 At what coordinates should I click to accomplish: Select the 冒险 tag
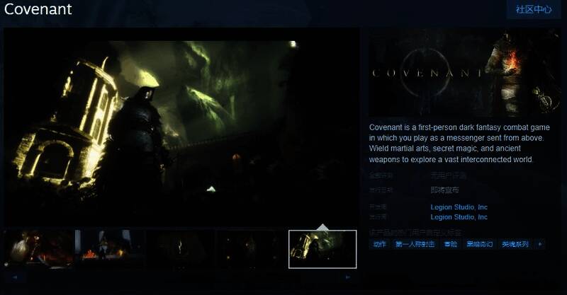[450, 244]
